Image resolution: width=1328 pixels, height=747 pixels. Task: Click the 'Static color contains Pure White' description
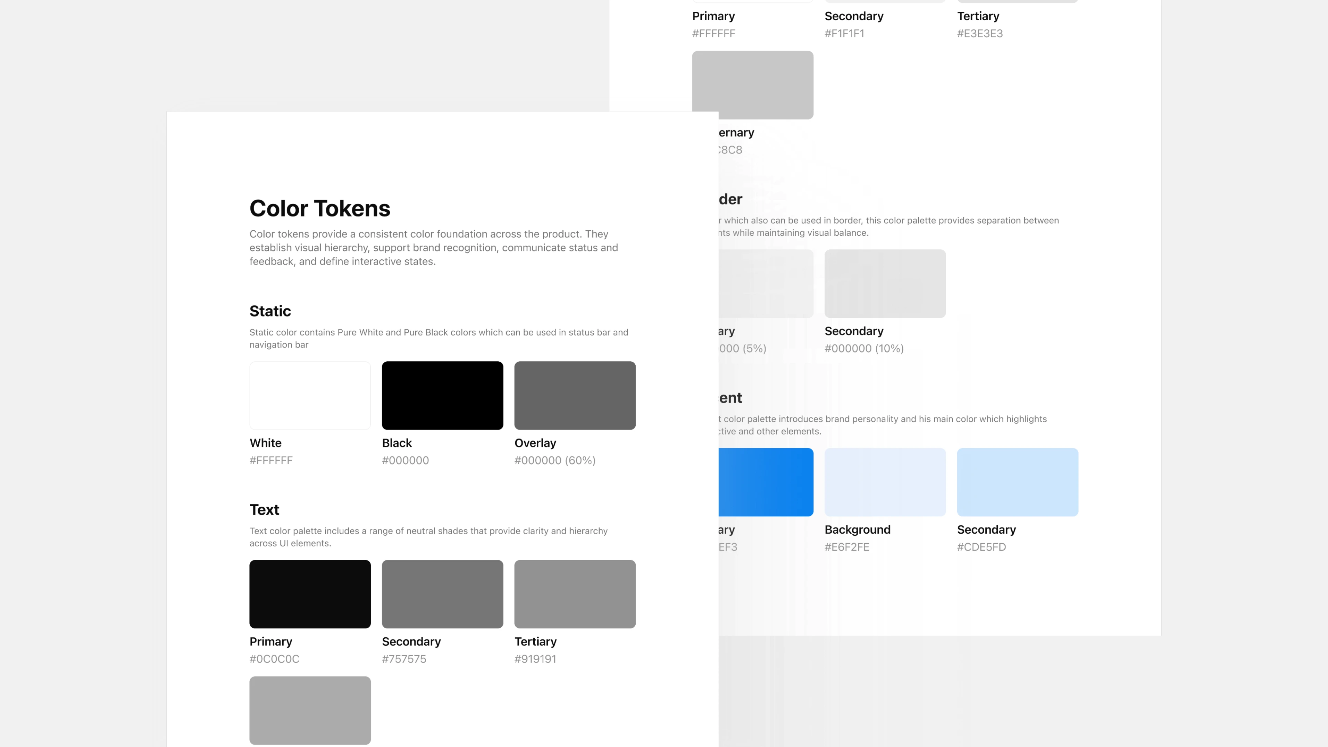click(x=439, y=338)
